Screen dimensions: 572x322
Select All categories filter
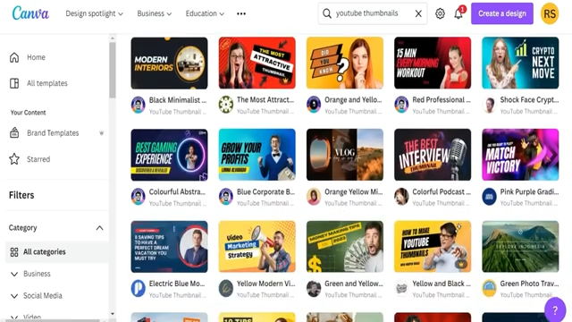tap(56, 252)
